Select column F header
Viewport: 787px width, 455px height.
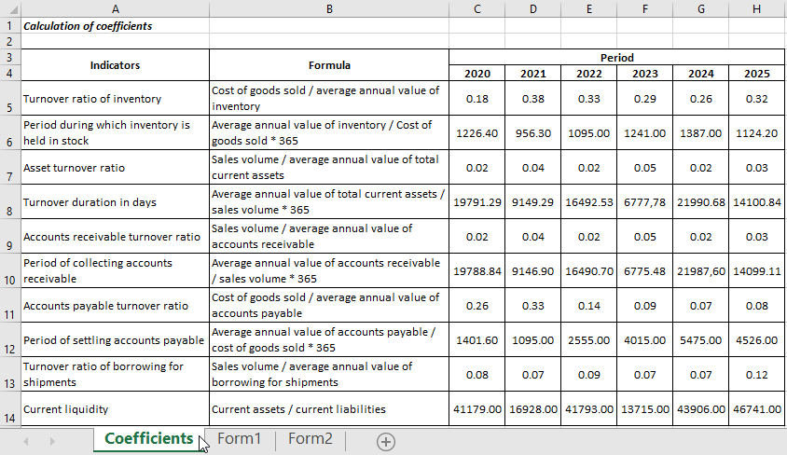tap(645, 8)
